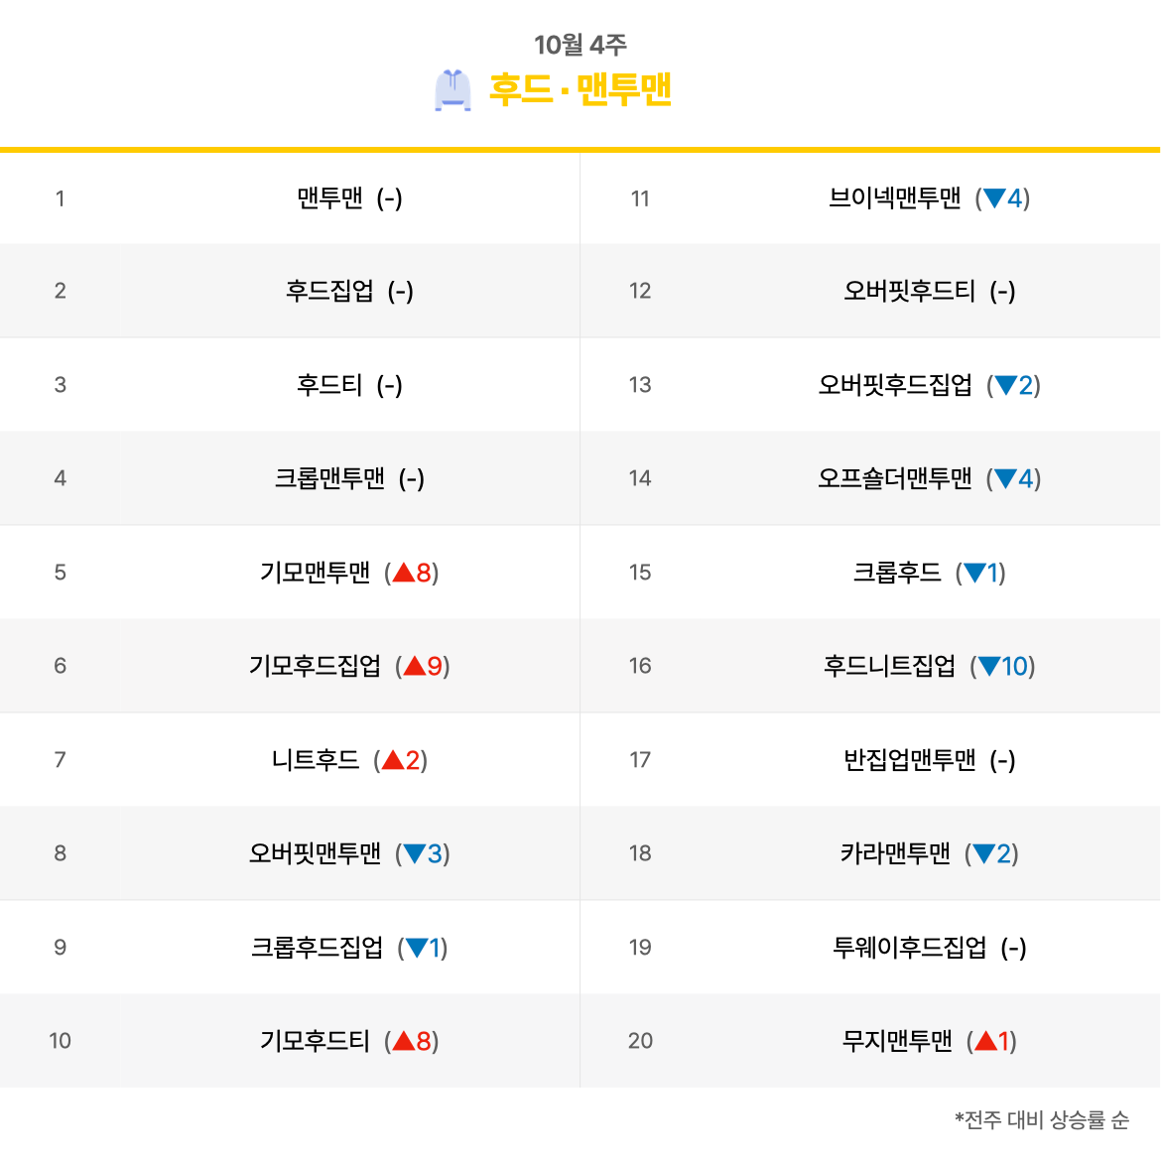Click red up arrow beside 기모후드집업

(415, 666)
